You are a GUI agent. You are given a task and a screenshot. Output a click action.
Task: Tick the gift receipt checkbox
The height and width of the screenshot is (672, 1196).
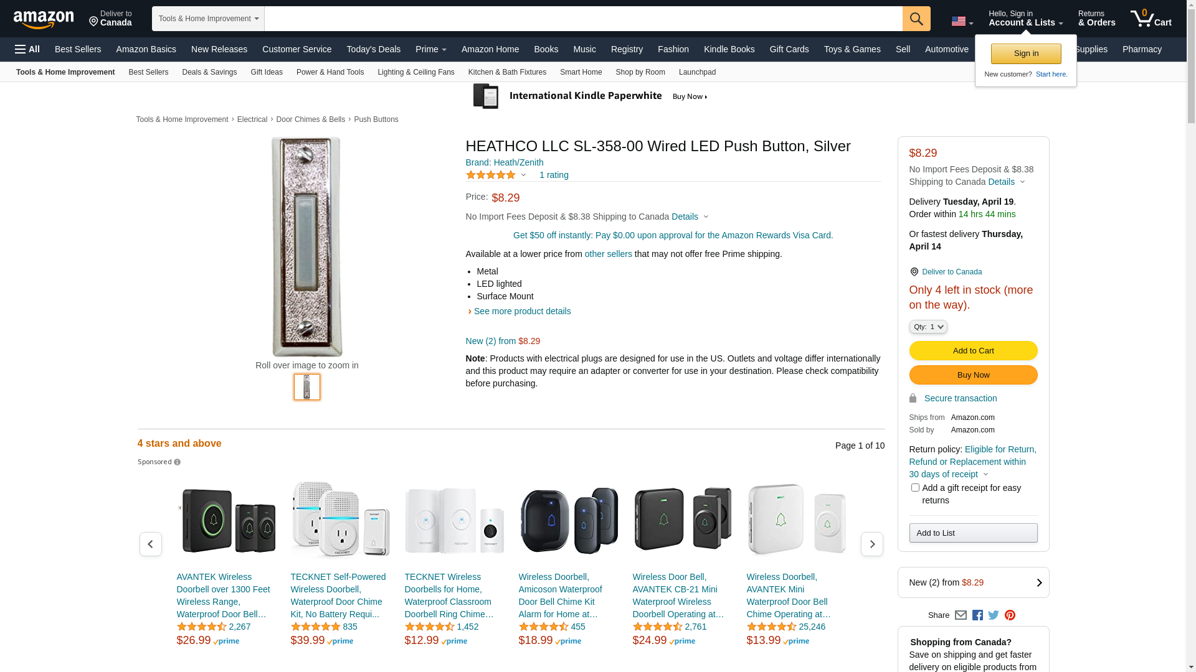[915, 488]
